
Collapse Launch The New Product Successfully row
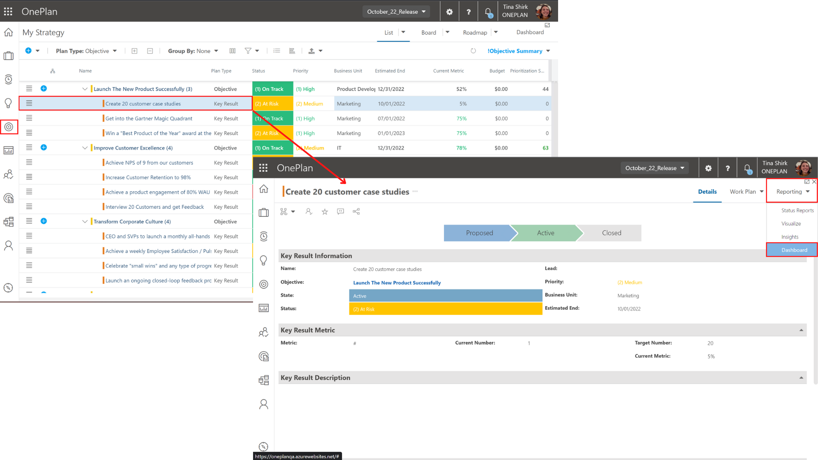click(85, 89)
